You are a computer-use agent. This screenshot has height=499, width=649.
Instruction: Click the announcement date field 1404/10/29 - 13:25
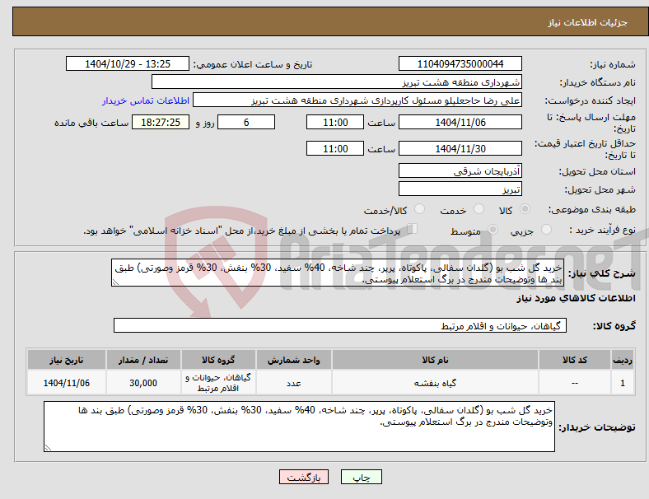click(x=128, y=64)
